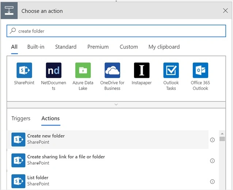
Task: Switch to the Premium tab
Action: 98,47
